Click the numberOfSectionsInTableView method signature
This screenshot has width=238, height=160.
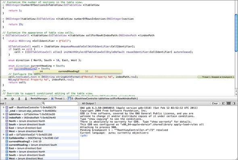click(51, 5)
